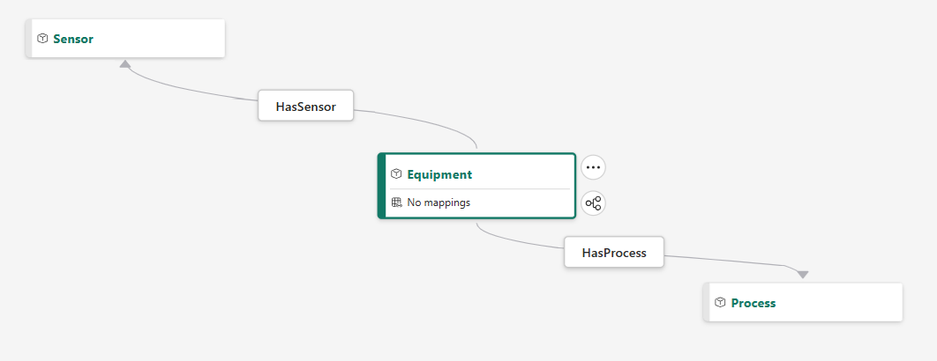This screenshot has height=361, width=937.
Task: Click the cube icon on Sensor node
Action: click(42, 38)
